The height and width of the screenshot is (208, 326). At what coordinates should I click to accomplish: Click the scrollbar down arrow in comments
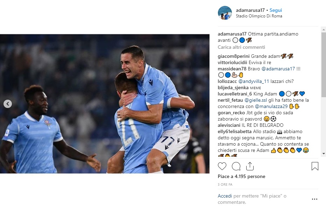coord(324,154)
